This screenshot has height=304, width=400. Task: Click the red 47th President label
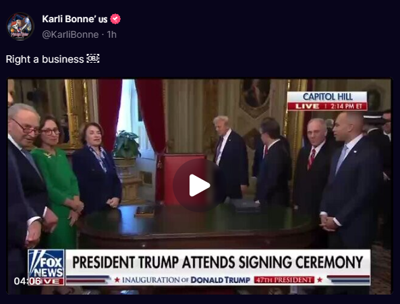click(284, 280)
